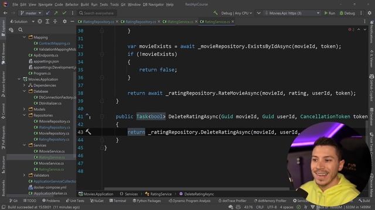375x210 pixels.
Task: Click the error count indicator in editor
Action: [x=351, y=30]
